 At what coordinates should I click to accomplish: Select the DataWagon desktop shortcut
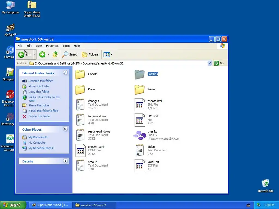(8, 119)
